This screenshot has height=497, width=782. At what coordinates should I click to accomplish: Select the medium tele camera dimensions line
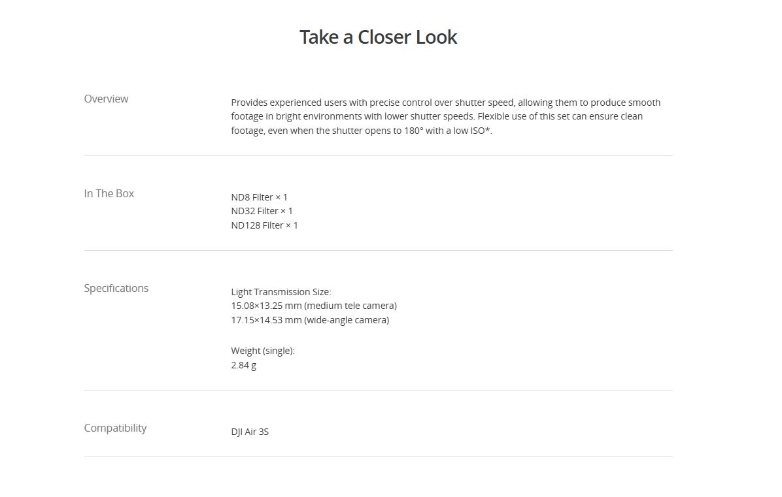(314, 306)
